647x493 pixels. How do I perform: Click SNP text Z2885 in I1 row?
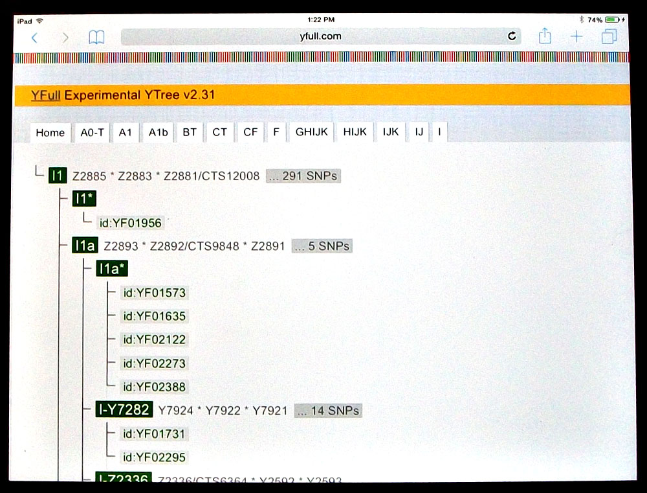click(89, 176)
